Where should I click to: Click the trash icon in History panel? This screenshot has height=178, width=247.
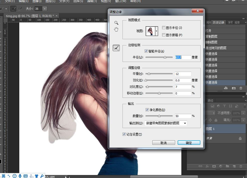click(x=241, y=88)
